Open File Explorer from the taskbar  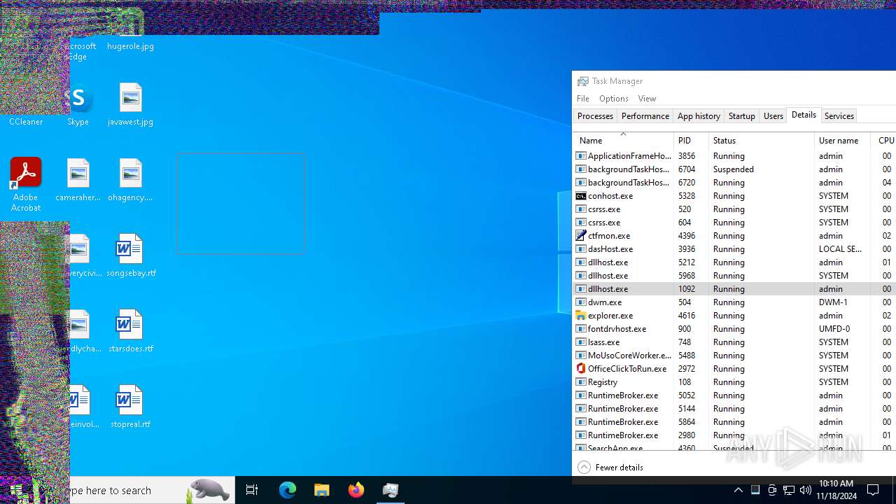coord(322,490)
